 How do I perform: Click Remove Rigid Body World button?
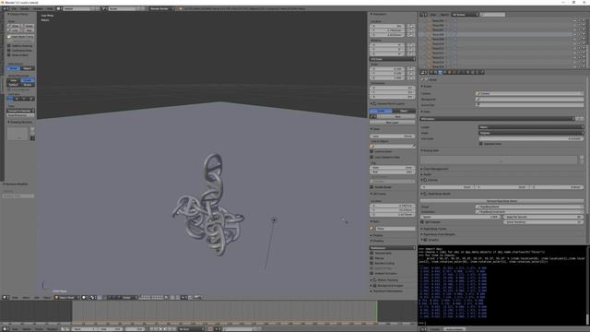click(x=501, y=201)
